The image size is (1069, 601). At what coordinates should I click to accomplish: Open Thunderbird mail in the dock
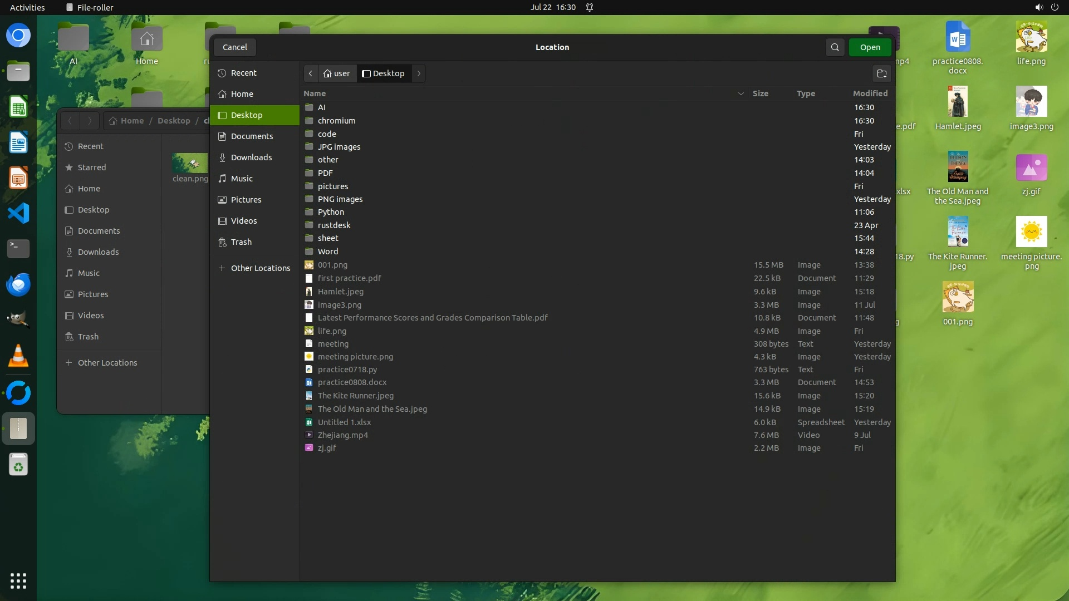click(x=18, y=284)
